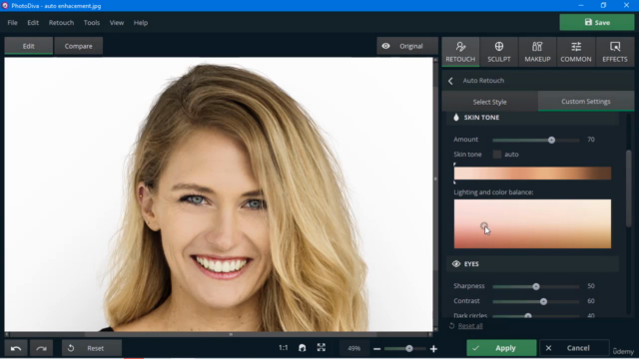Click the Contrast value 60
639x359 pixels.
(591, 301)
